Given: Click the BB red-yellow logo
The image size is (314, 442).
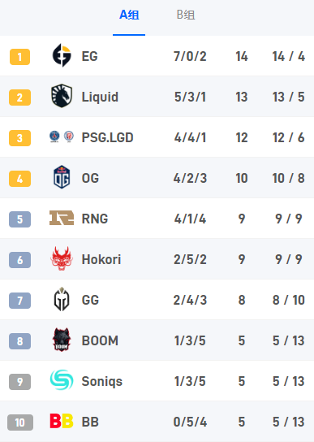Looking at the screenshot, I should pos(62,421).
